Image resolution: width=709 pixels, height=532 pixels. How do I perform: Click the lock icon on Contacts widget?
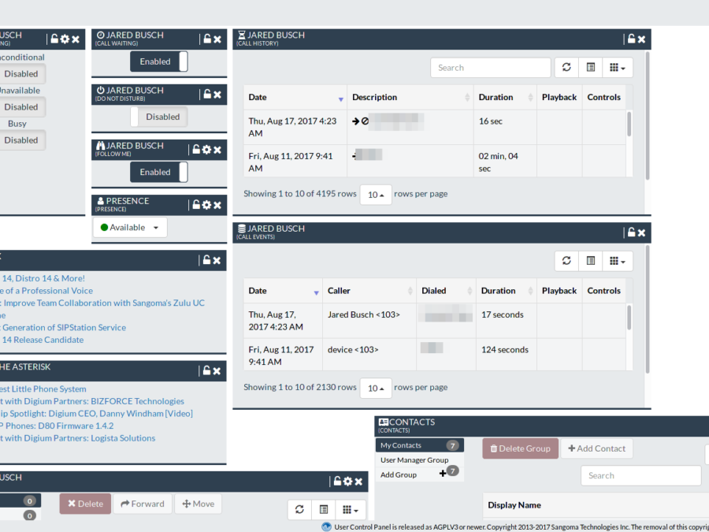pyautogui.click(x=704, y=426)
